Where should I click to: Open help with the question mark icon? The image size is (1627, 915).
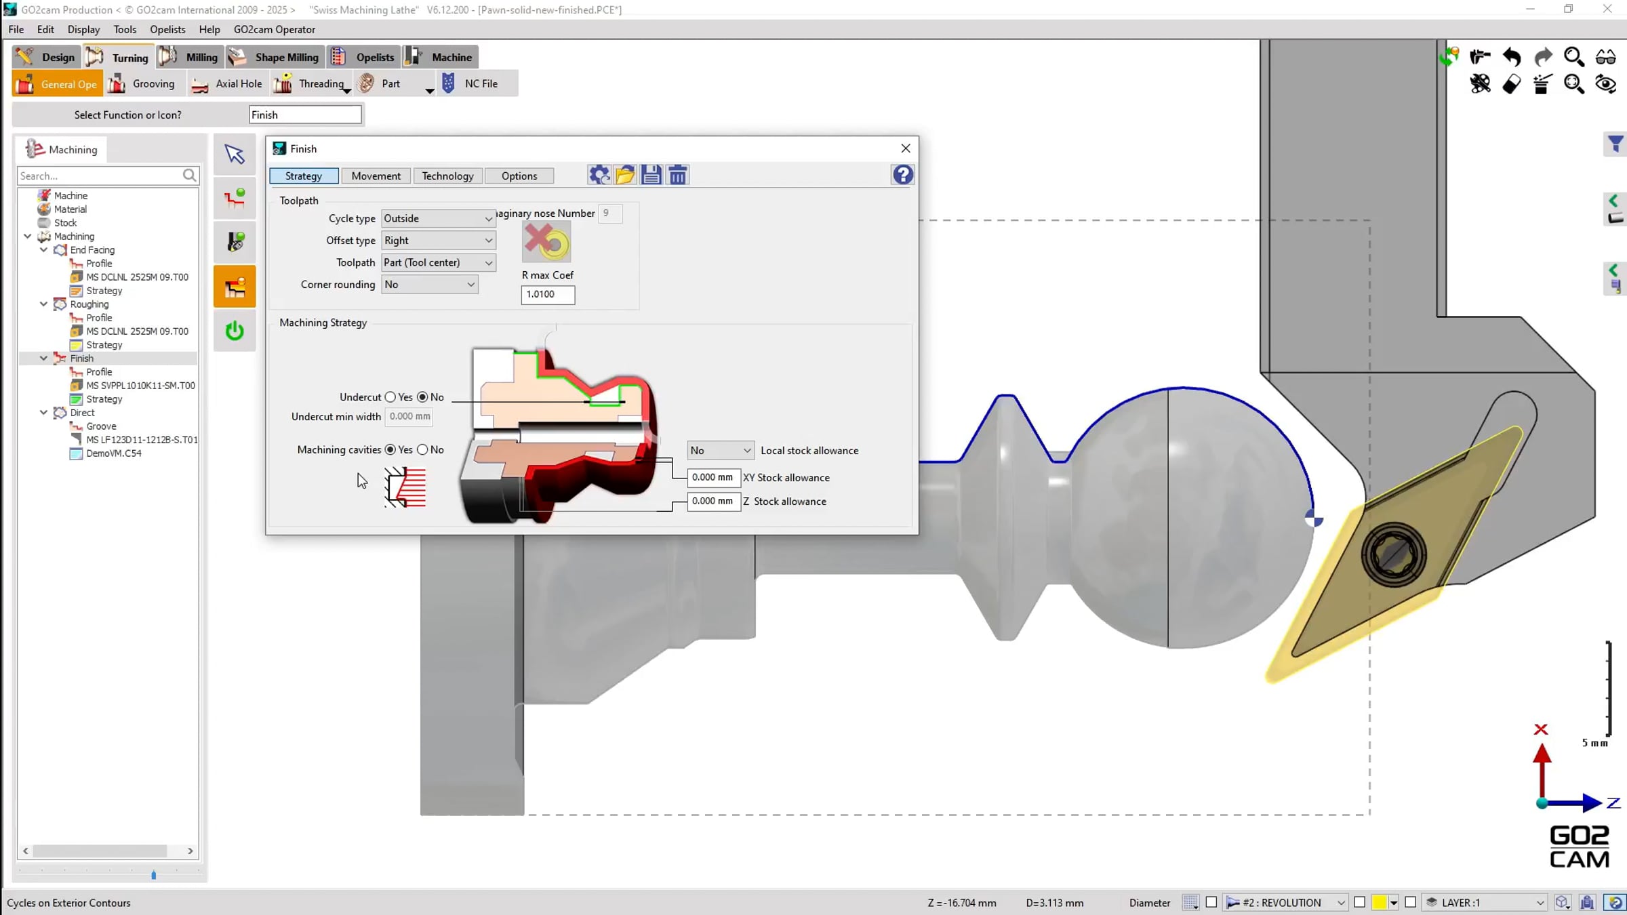pyautogui.click(x=902, y=175)
